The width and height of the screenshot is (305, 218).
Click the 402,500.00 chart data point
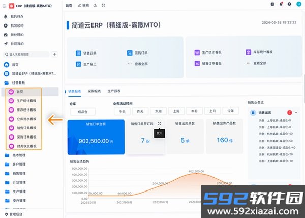196,173
